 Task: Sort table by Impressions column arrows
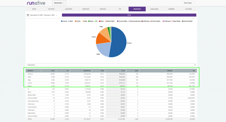pyautogui.click(x=92, y=71)
